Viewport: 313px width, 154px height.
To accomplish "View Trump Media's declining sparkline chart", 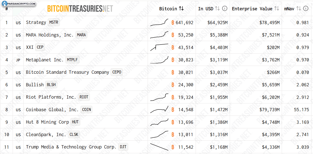I will click(x=159, y=147).
